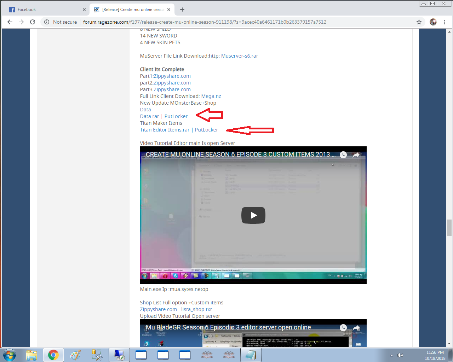453x362 pixels.
Task: Show hidden system tray icons
Action: [391, 355]
